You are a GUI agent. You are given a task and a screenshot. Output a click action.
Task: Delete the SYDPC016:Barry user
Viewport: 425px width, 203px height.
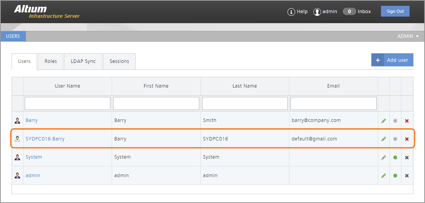(x=406, y=139)
